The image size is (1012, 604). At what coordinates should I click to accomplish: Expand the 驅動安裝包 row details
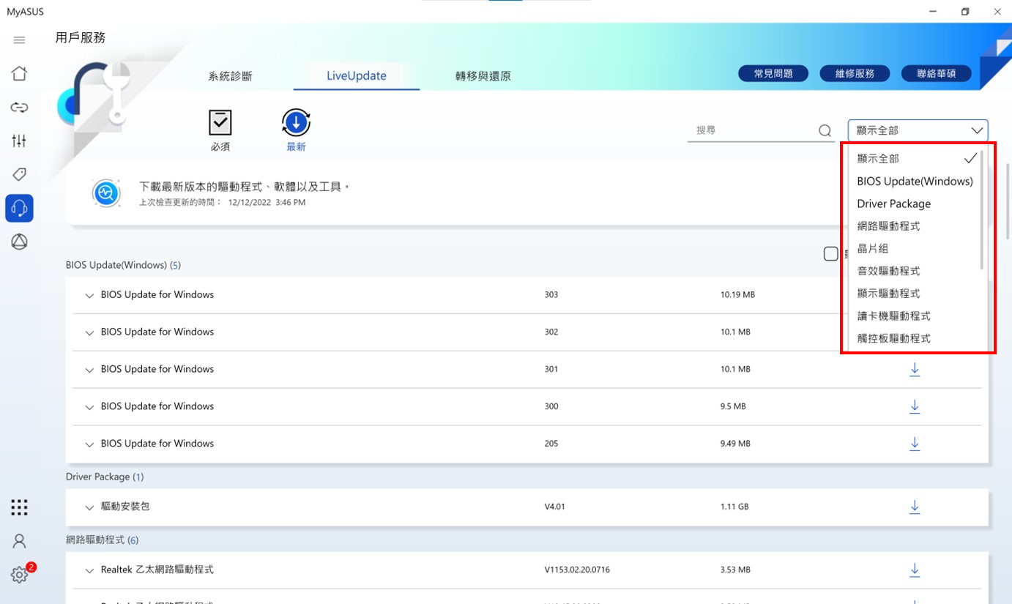click(89, 507)
